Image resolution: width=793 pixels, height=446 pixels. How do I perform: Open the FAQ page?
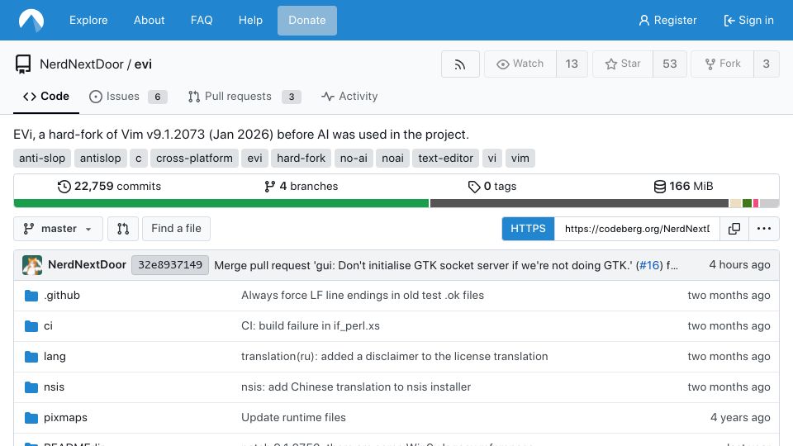[202, 20]
